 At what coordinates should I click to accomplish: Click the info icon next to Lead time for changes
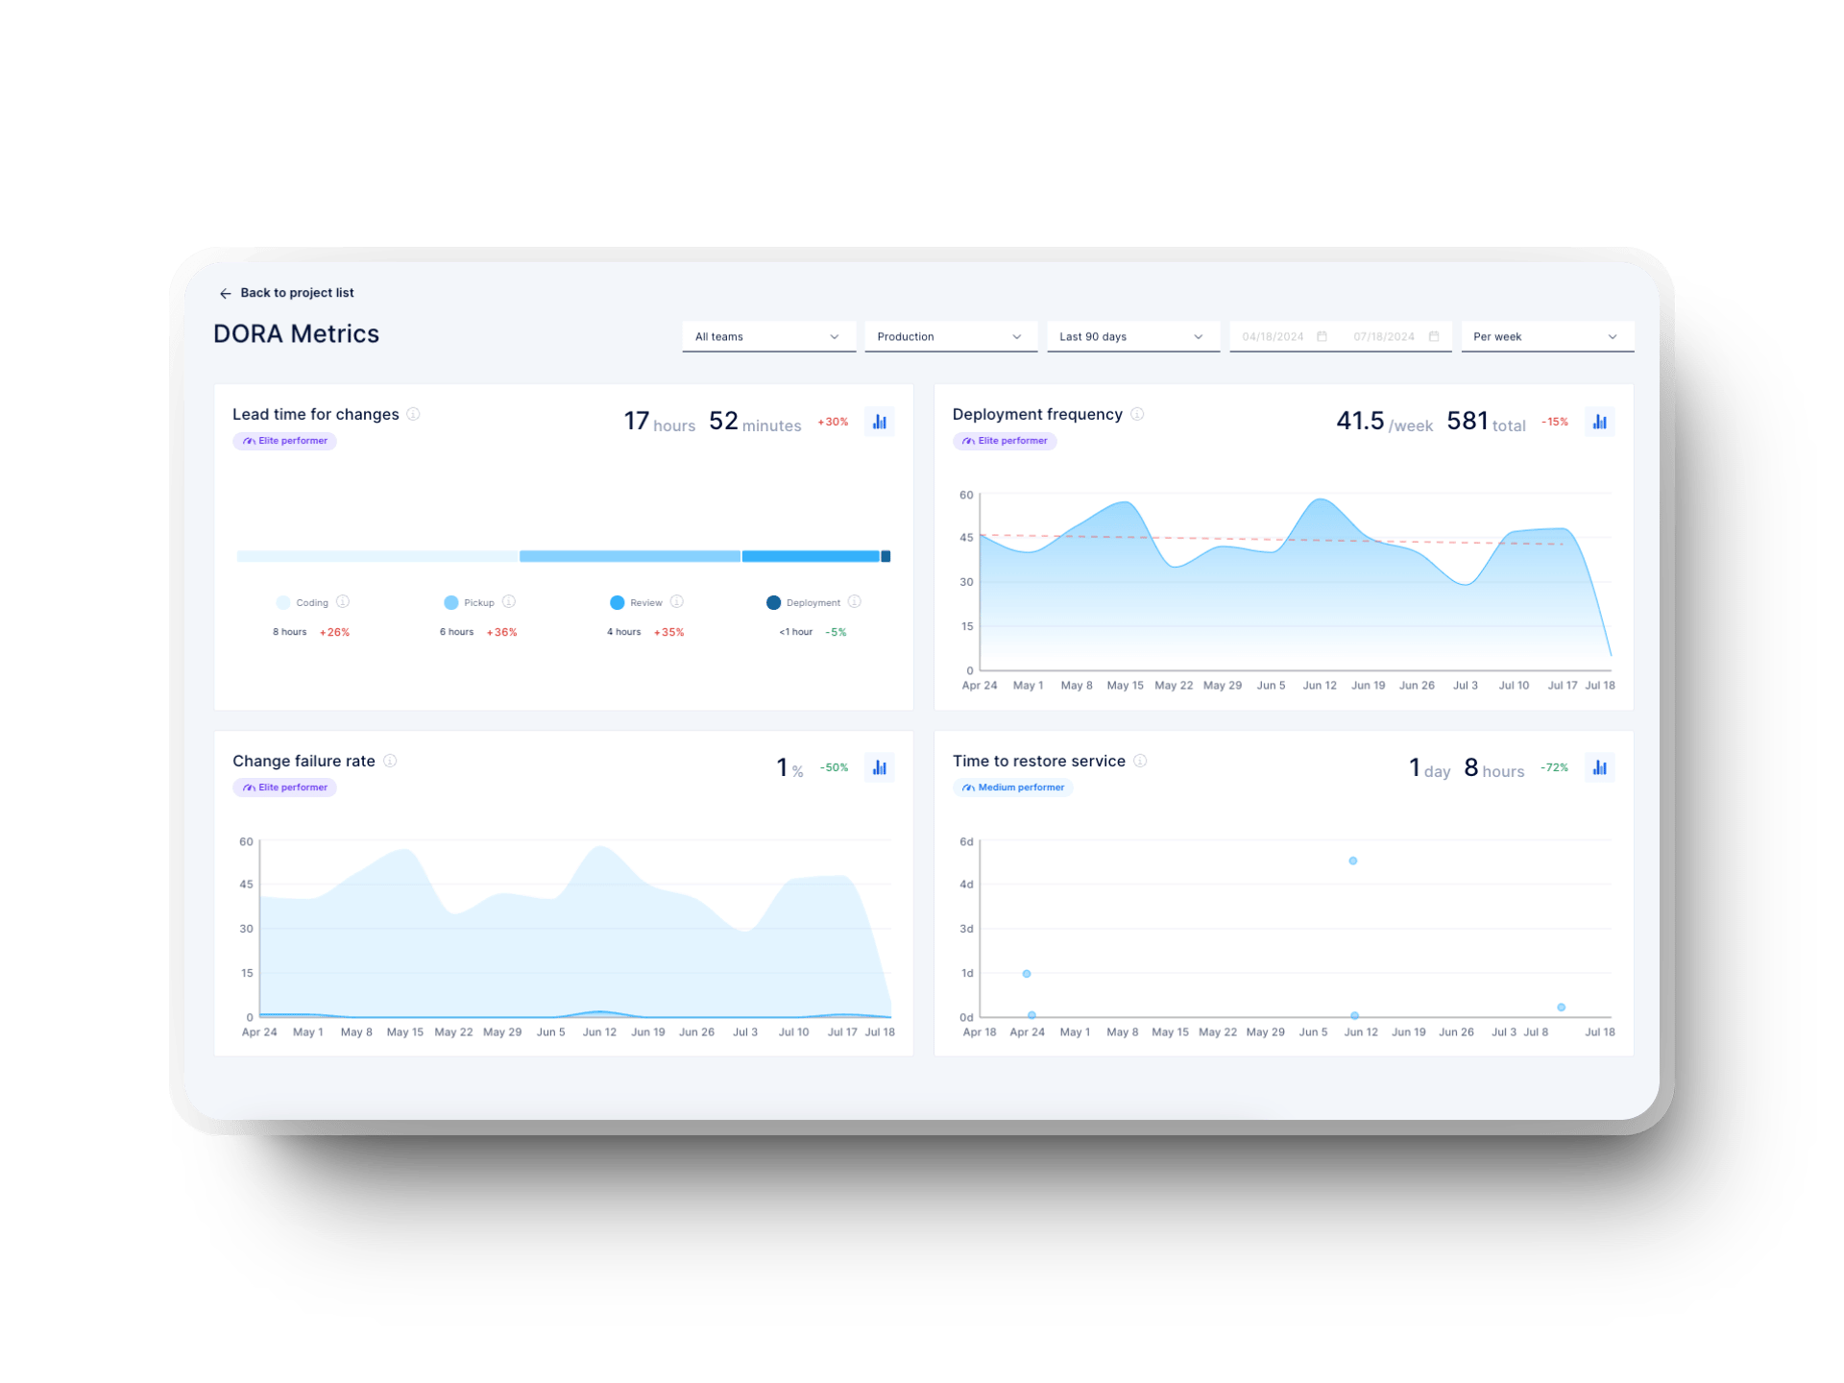tap(414, 415)
